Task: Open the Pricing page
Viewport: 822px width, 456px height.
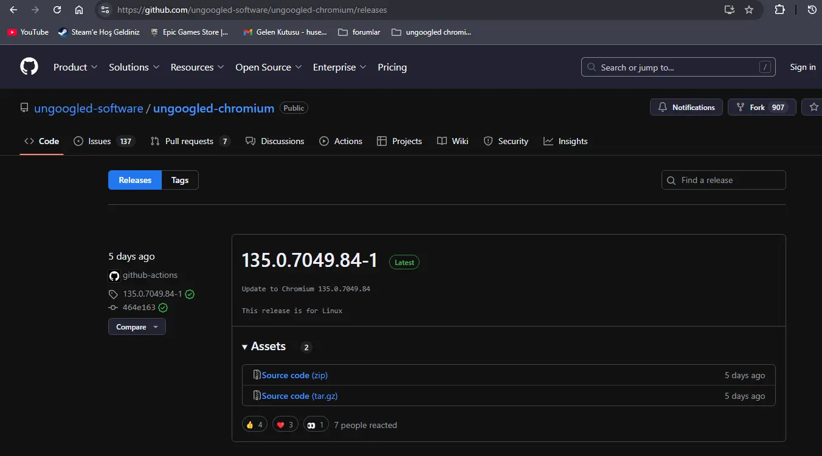Action: click(x=392, y=67)
